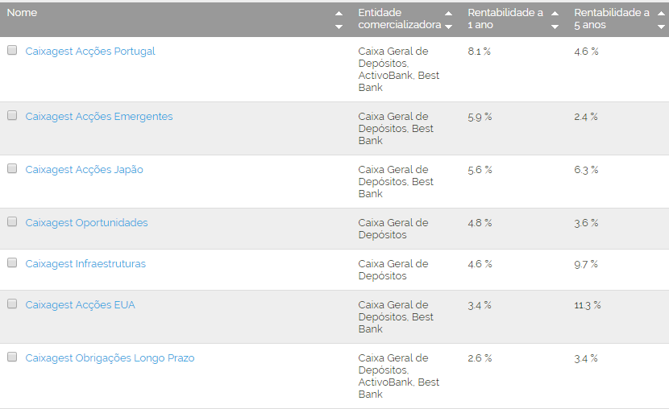Open Caixagest Obrigações Longo Prazo link
Image resolution: width=669 pixels, height=409 pixels.
[110, 358]
